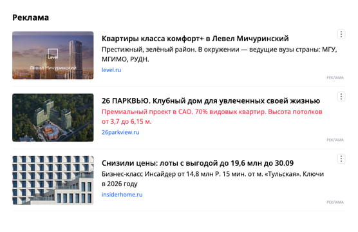358x232 pixels.
Task: Click РЕКЛАМА label under 26parkview ad
Action: pos(335,140)
